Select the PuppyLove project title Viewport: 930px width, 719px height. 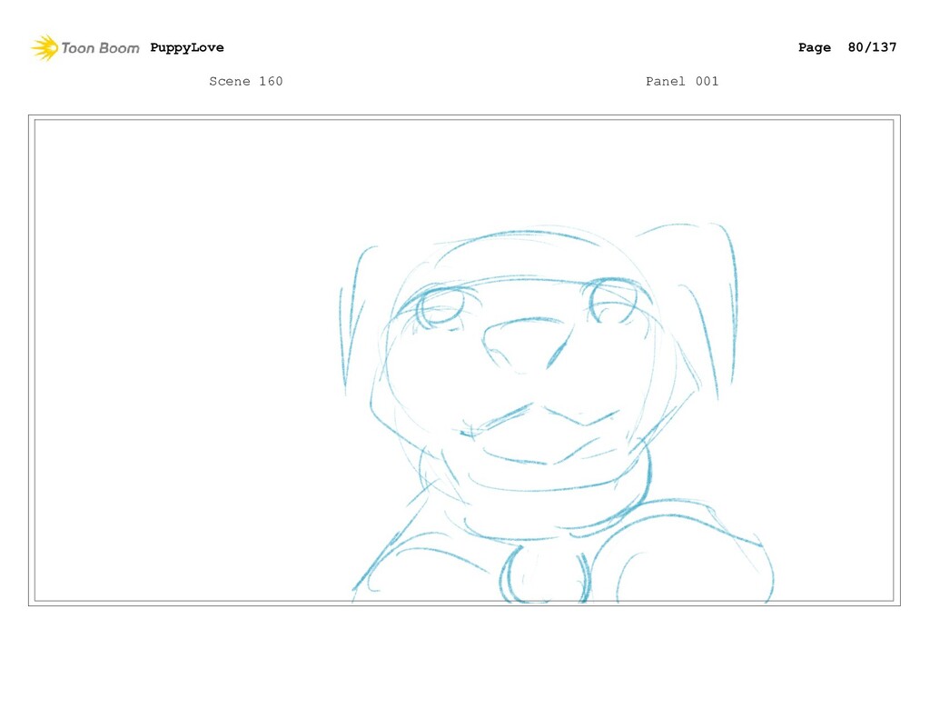pos(187,47)
